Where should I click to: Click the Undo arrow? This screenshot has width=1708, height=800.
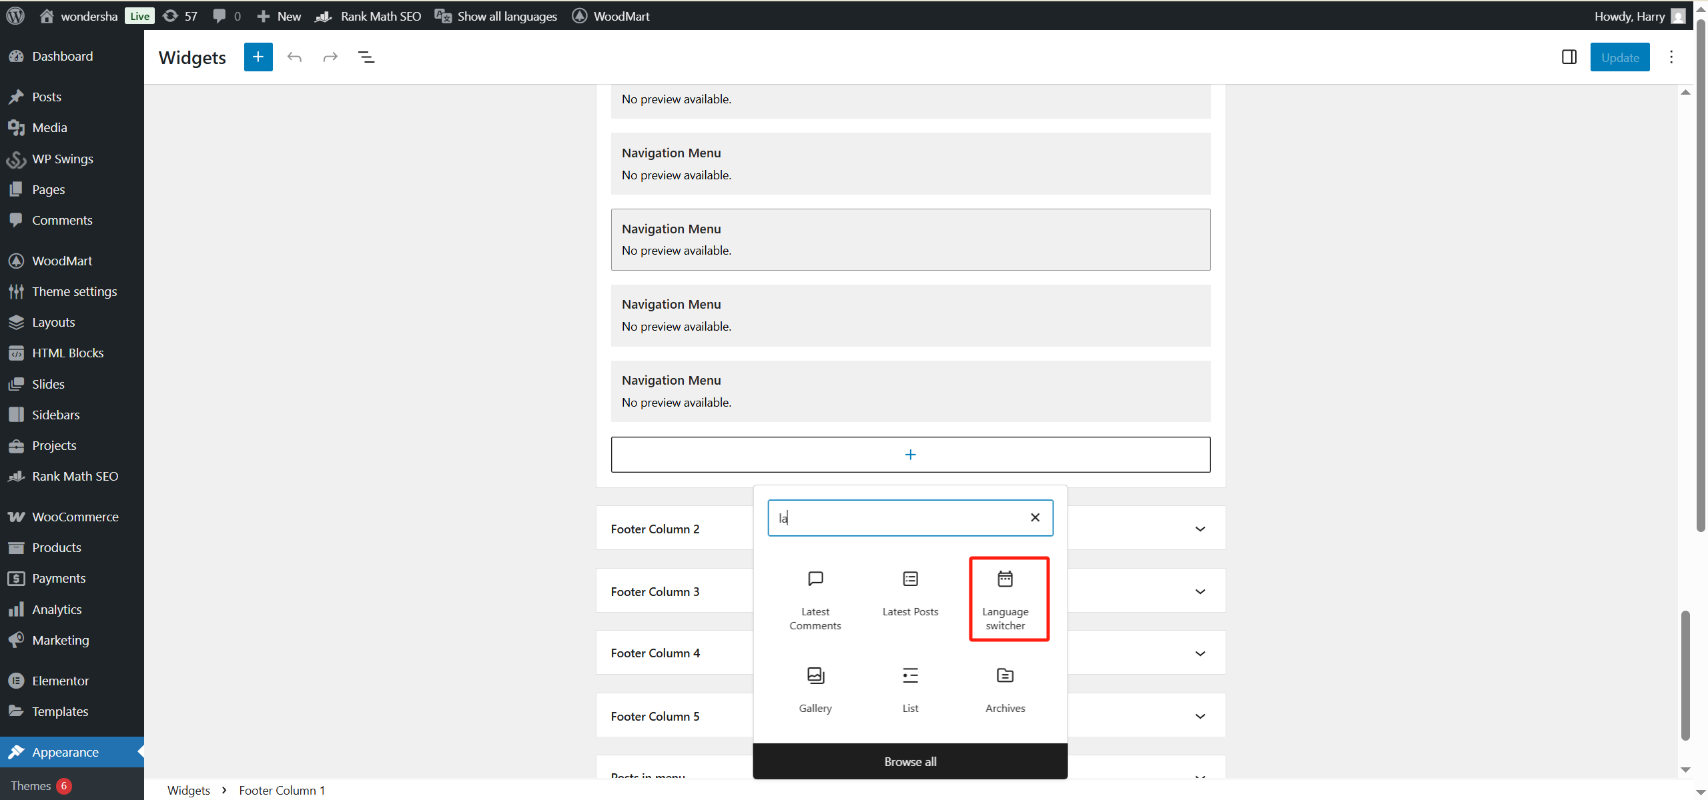[294, 57]
